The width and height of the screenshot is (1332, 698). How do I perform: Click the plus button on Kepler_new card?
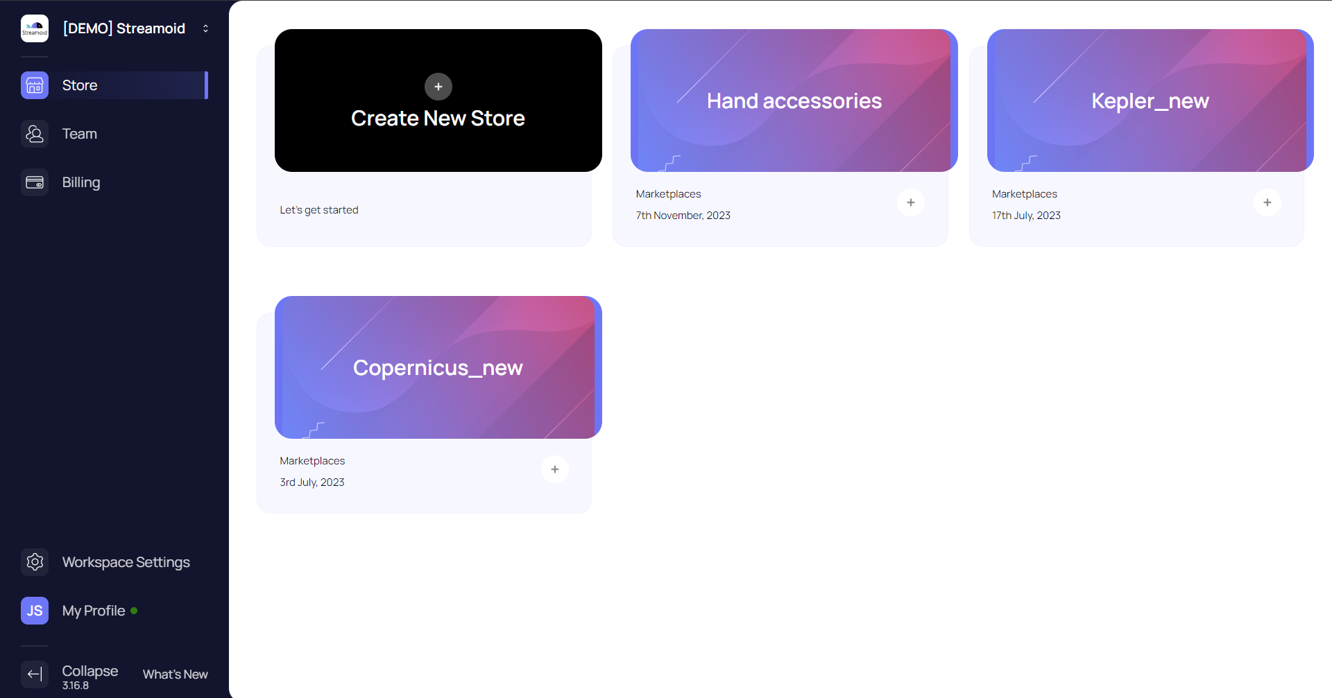(x=1267, y=202)
